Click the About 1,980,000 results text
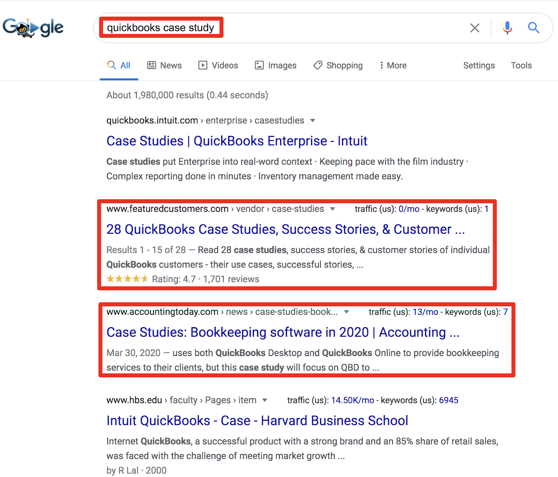Screen dimensions: 558x477 (x=187, y=95)
